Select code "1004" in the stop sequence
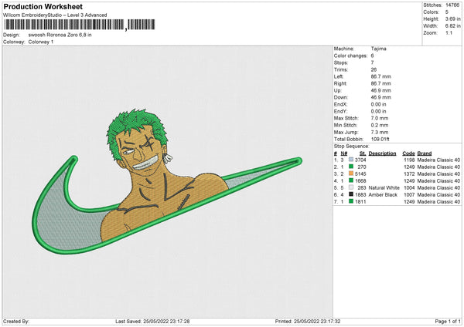The height and width of the screenshot is (327, 464). click(410, 187)
